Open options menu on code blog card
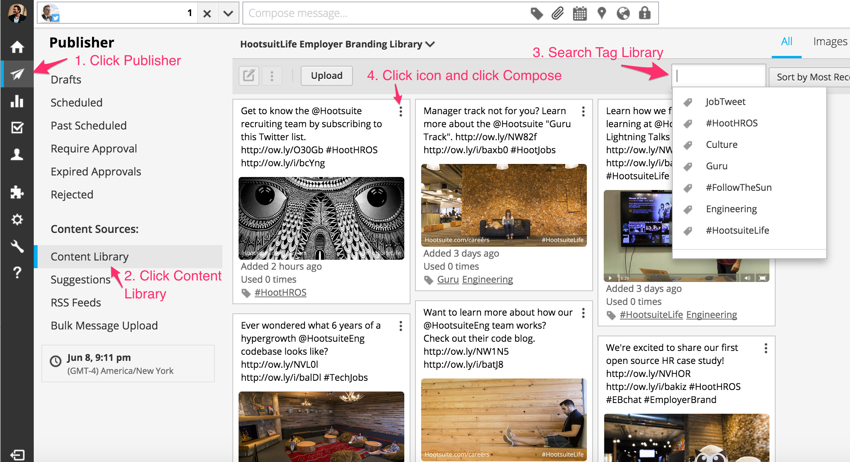This screenshot has height=462, width=850. 583,313
